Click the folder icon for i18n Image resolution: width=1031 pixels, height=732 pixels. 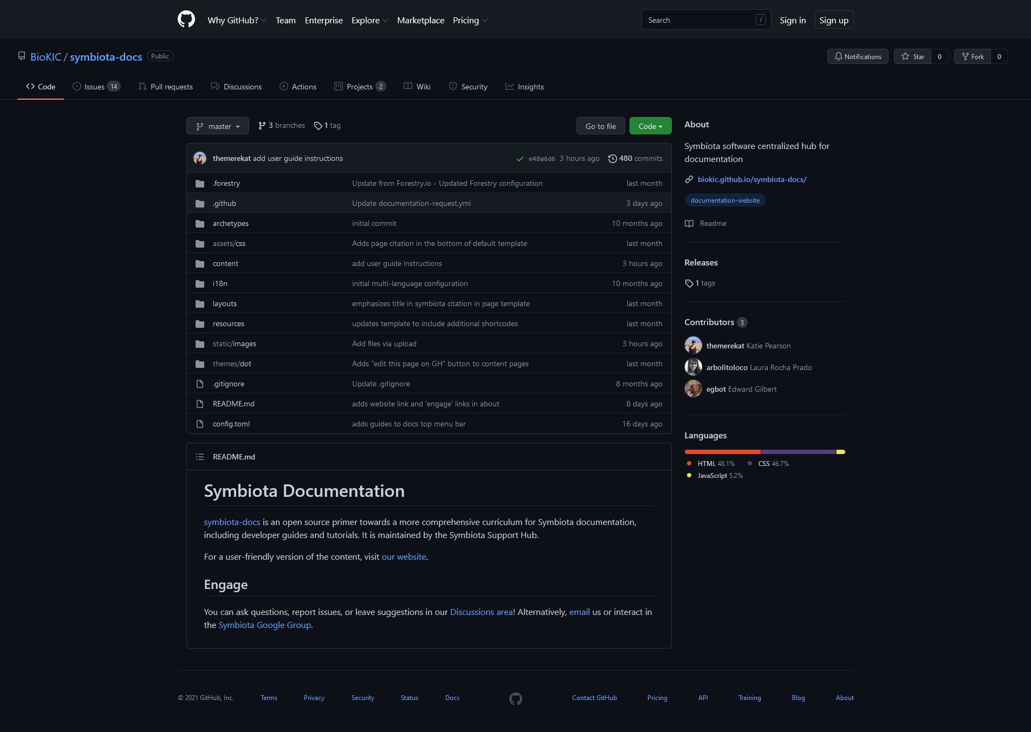tap(200, 283)
